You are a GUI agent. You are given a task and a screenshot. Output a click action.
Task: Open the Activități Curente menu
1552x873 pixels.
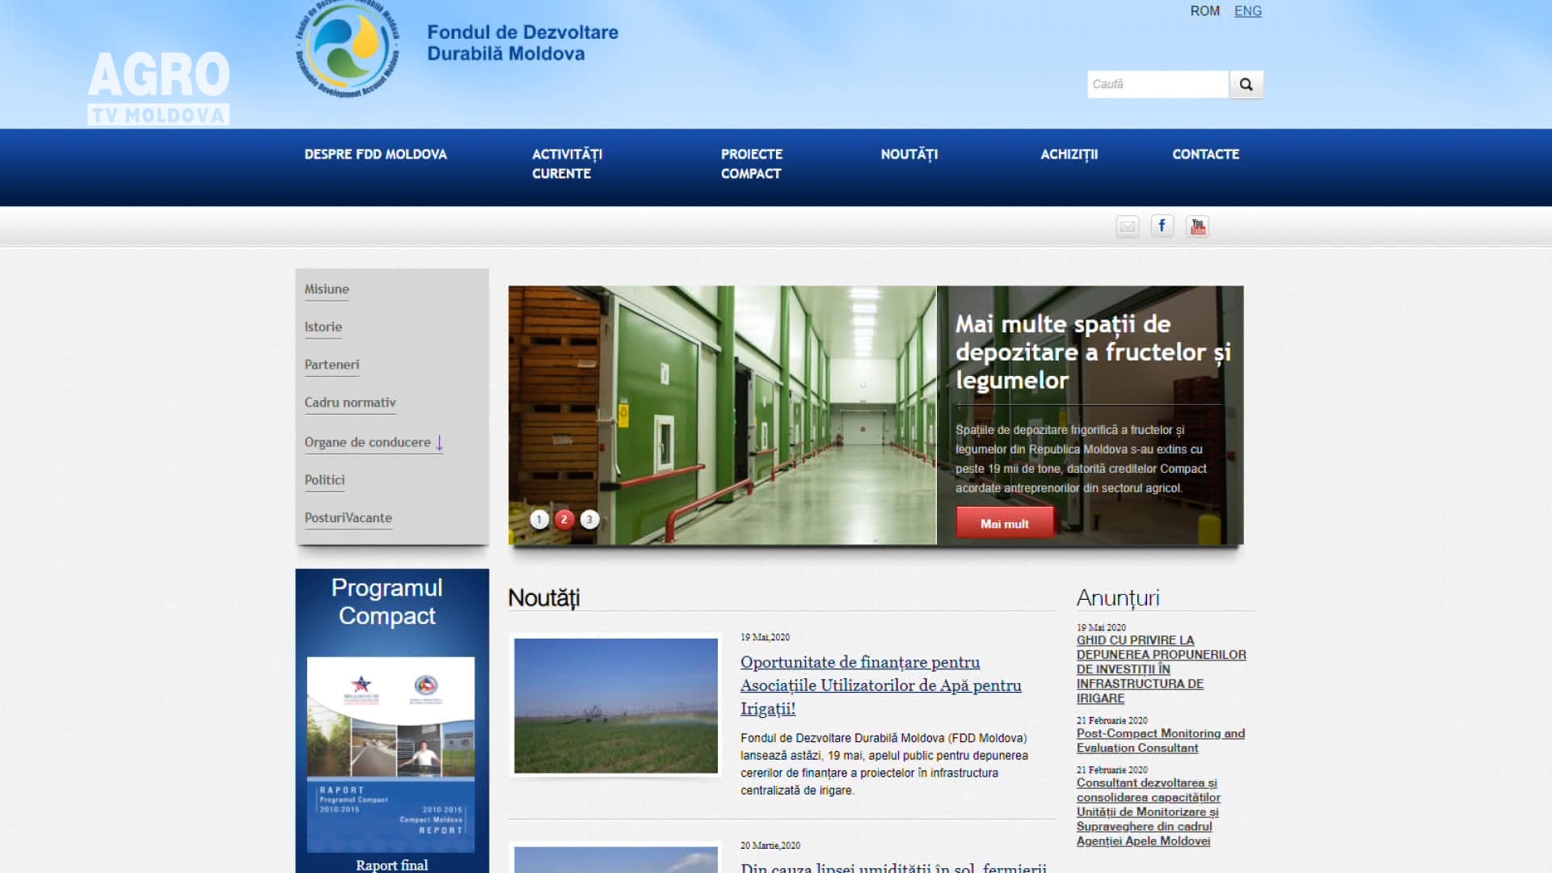(567, 163)
